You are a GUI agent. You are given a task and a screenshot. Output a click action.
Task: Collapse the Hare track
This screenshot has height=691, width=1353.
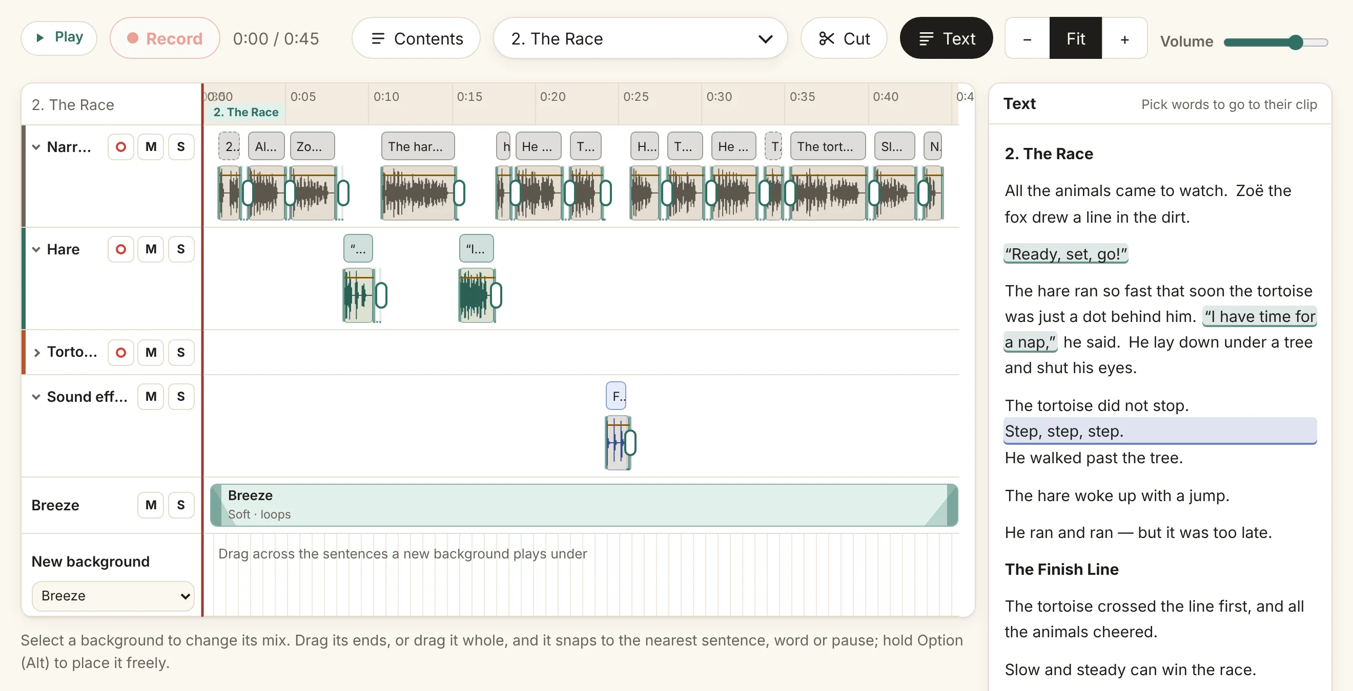coord(36,249)
